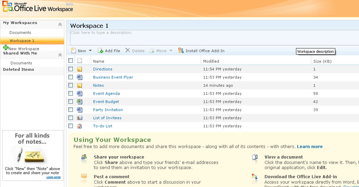Click the Delete X icon
The image size is (359, 187).
pyautogui.click(x=128, y=50)
